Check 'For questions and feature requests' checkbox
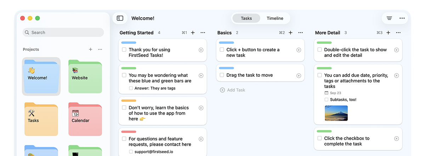This screenshot has width=425, height=156. [x=124, y=139]
